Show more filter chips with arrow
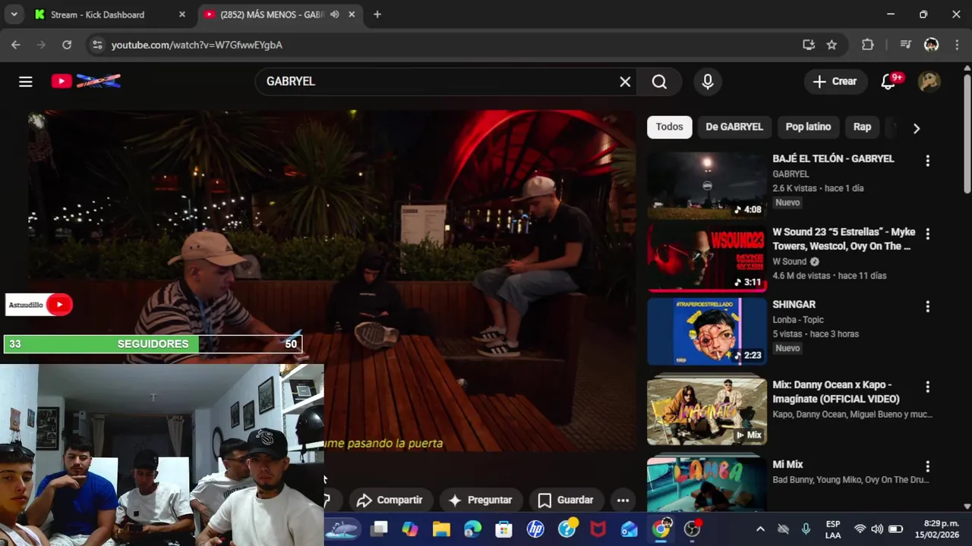This screenshot has height=546, width=972. click(x=917, y=128)
